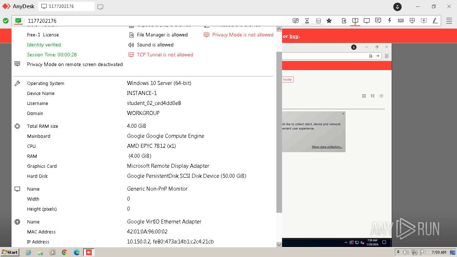
Task: Open the display settings monitor icon
Action: (x=367, y=21)
